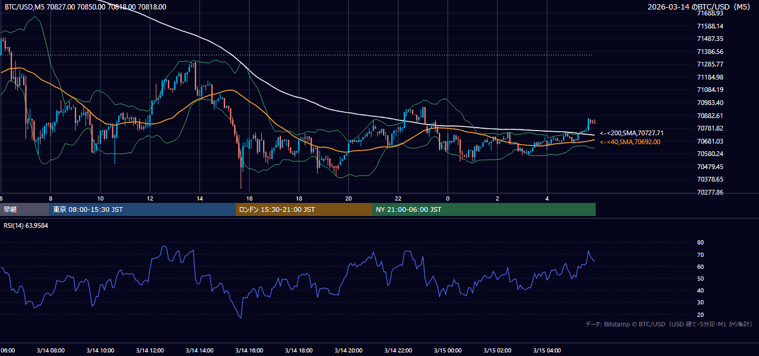Click price axis value 70378.65

click(710, 179)
